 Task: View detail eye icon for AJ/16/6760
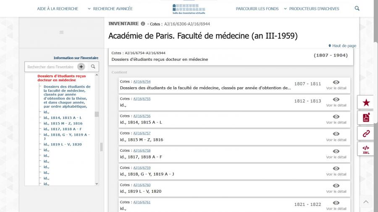(x=336, y=186)
